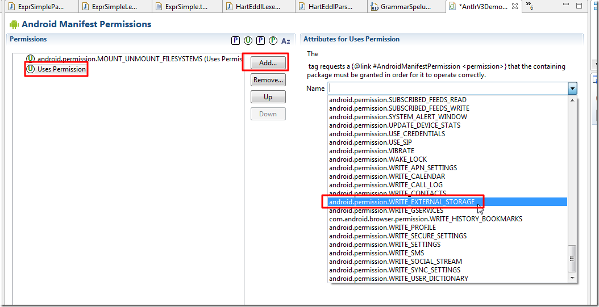Toggle green P circle filter icon
The image size is (599, 307).
coord(273,41)
